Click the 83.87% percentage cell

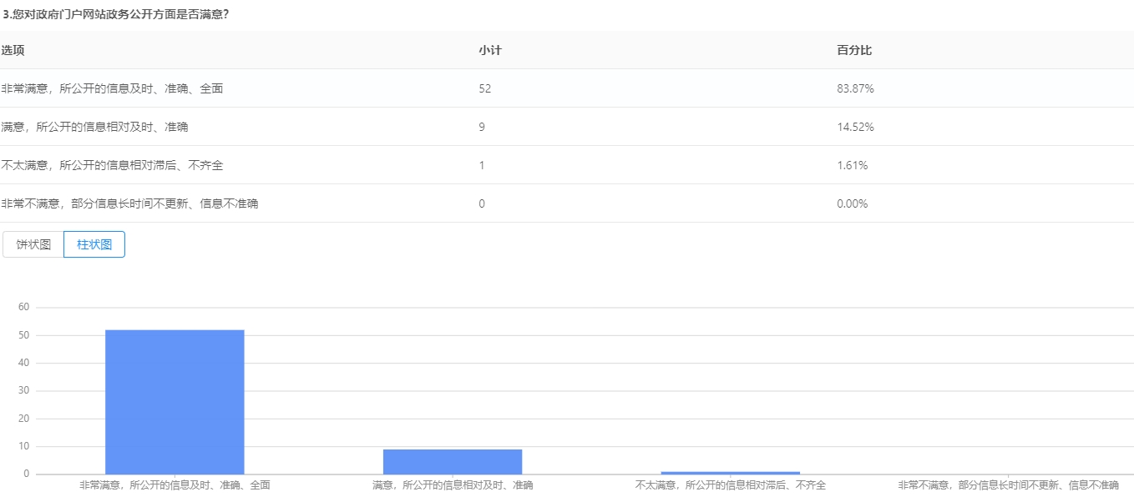[x=855, y=88]
